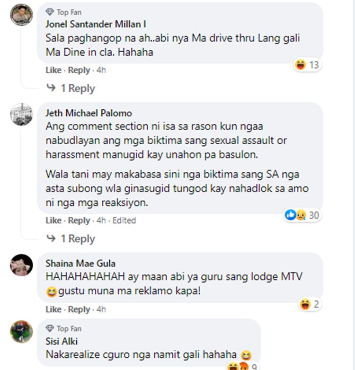
Task: Click reply arrow icon under Jeth's comment
Action: 51,239
